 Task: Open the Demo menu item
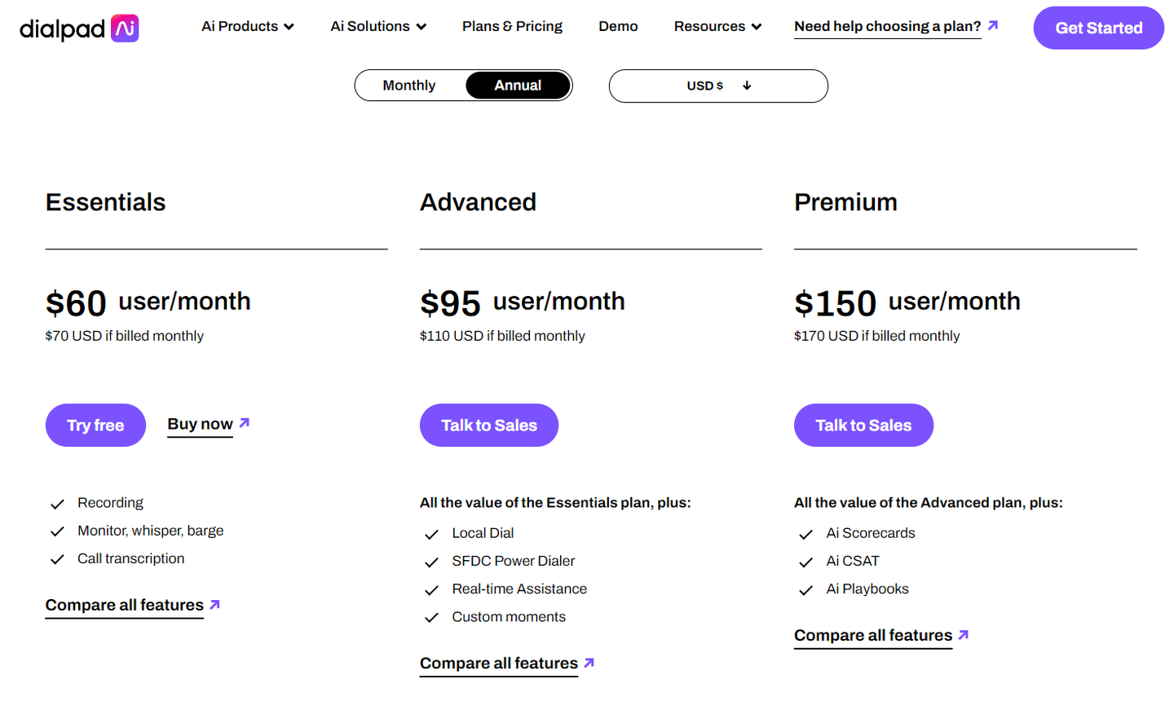[x=618, y=26]
